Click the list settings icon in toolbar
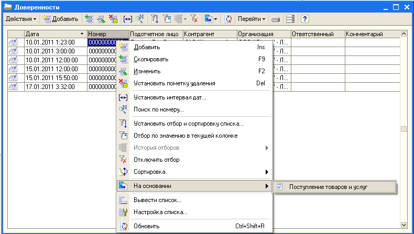 click(290, 19)
